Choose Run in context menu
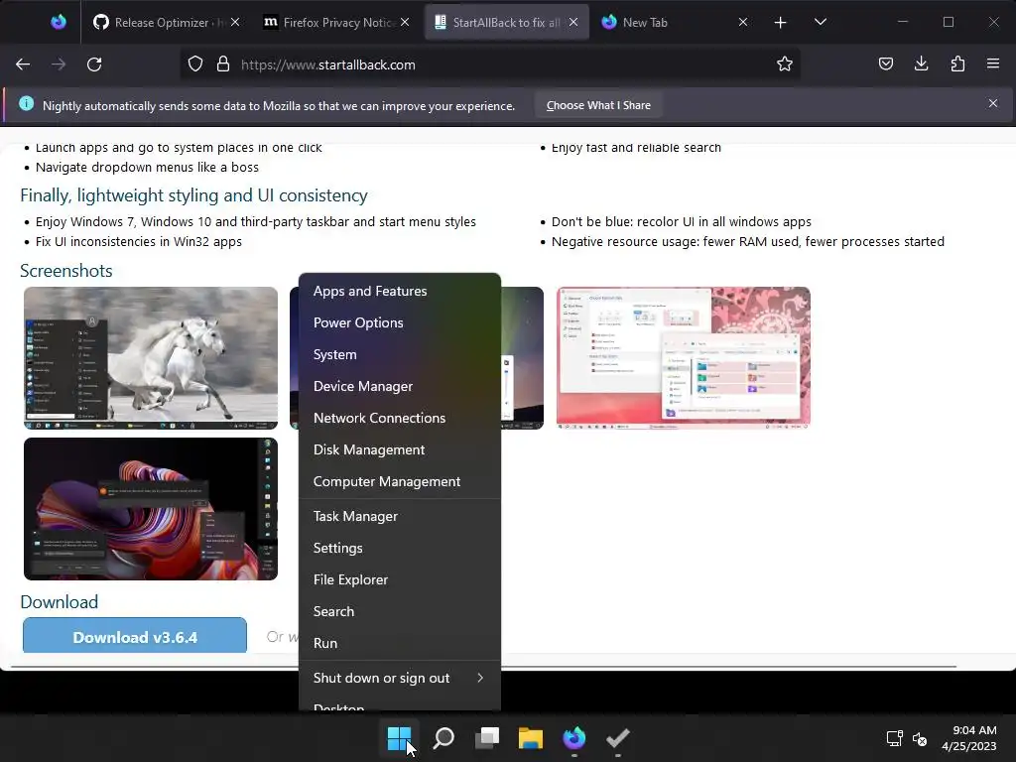 point(399,643)
